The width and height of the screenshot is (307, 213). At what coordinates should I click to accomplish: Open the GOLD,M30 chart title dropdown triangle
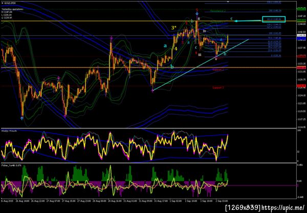point(3,3)
